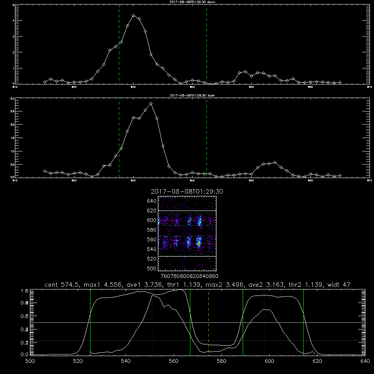
Task: Click the '600' y-axis label beside spectral image
Action: point(152,220)
